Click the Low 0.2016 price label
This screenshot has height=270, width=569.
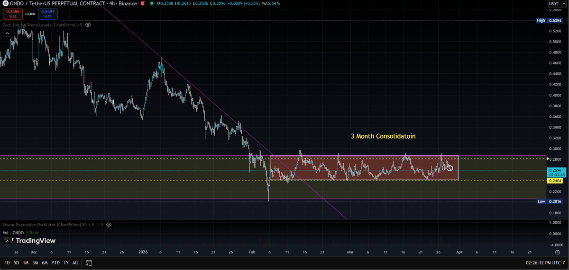tap(549, 201)
